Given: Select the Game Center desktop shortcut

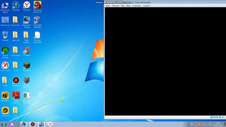Looking at the screenshot, I should point(5,67).
